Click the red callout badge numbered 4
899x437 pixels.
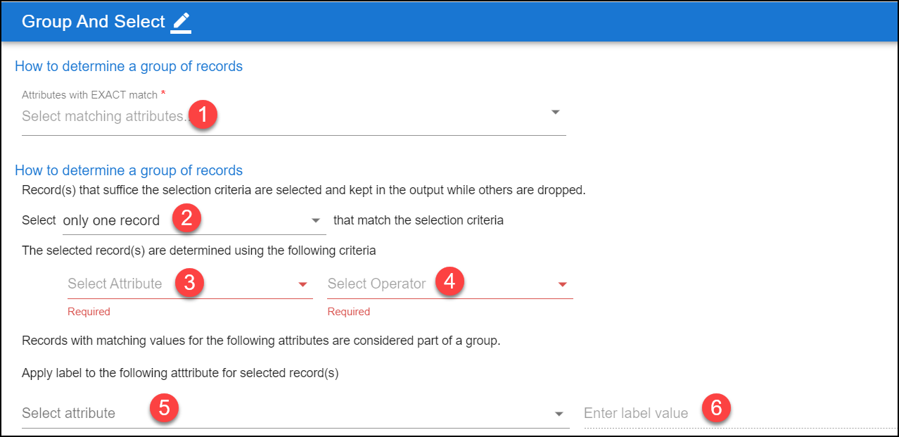coord(450,283)
